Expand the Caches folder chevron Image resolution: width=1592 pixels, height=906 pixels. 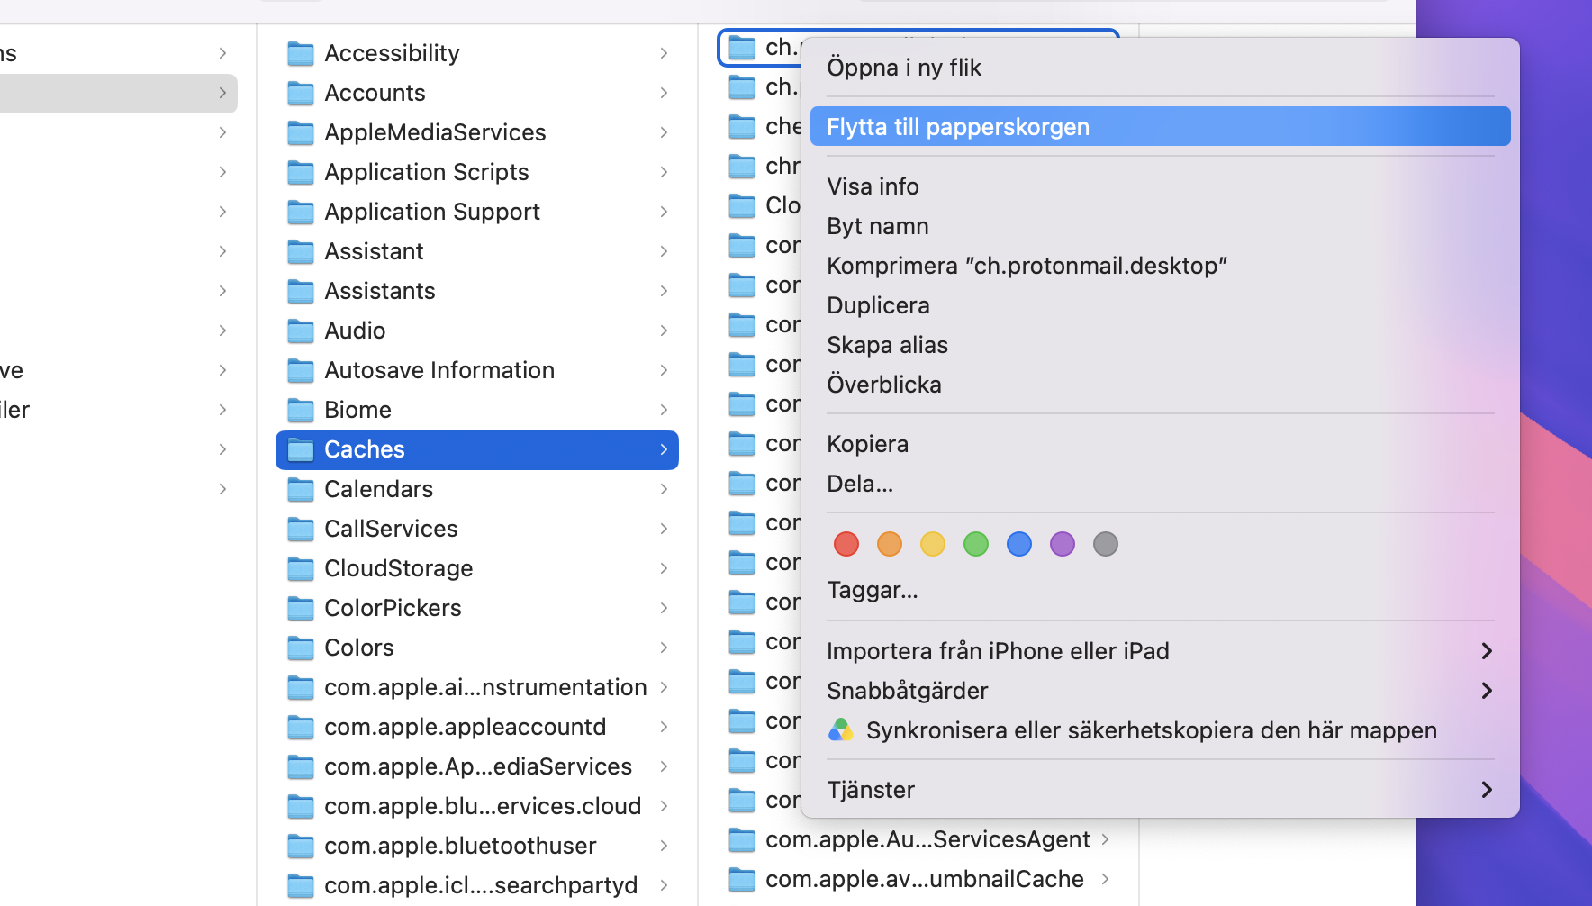[664, 450]
